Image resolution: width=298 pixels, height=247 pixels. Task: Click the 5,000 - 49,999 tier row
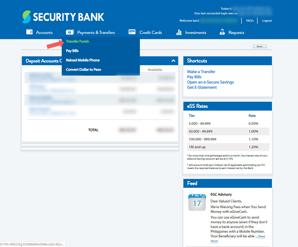click(228, 124)
